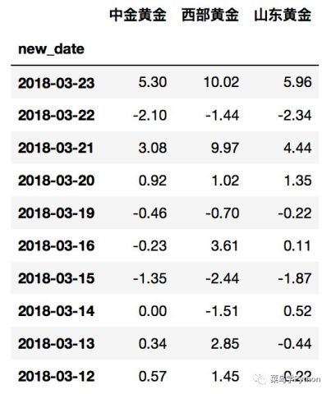The image size is (331, 394).
Task: Select the 2018-03-16 row label
Action: [x=57, y=245]
